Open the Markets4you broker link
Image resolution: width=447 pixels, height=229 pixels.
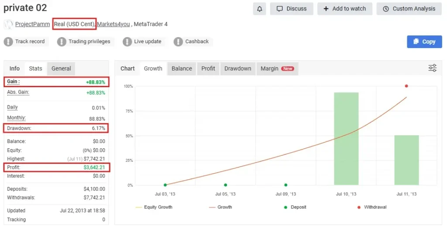click(x=113, y=24)
